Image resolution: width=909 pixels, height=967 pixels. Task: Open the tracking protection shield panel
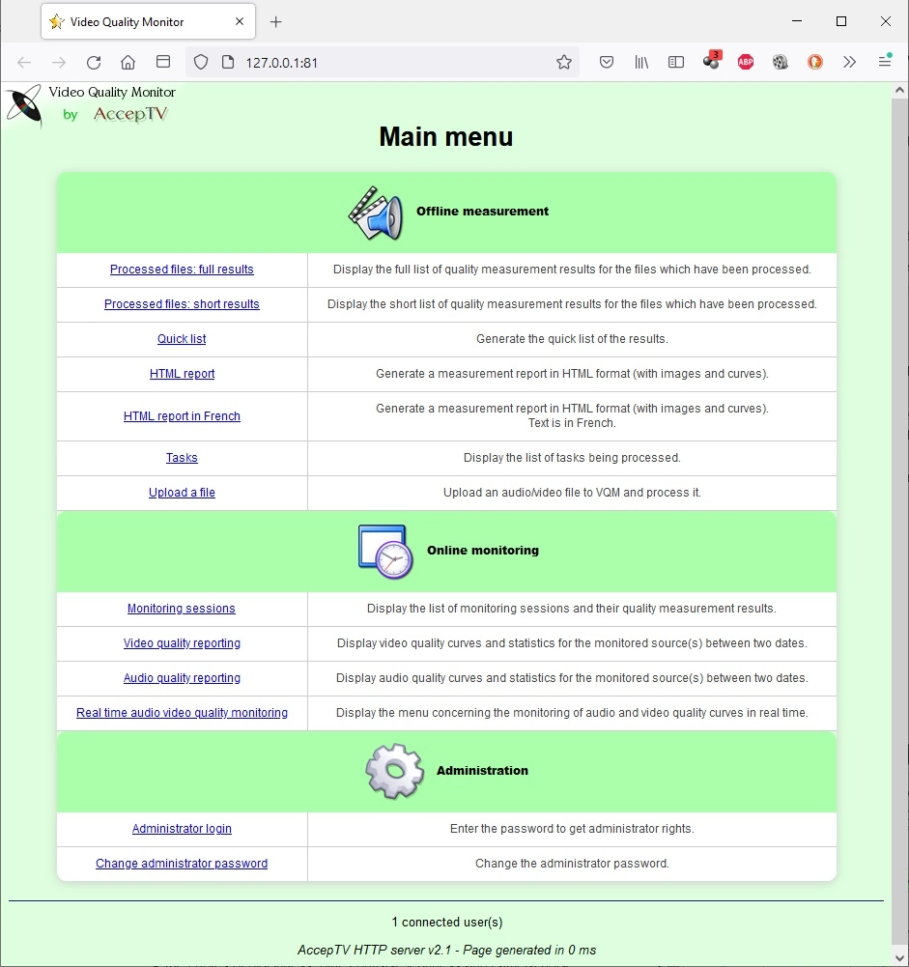coord(201,62)
